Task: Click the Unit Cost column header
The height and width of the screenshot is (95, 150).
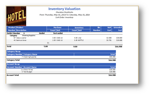Action: coord(106,29)
